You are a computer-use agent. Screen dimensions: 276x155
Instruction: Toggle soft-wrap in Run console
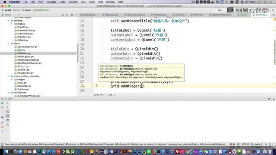8,112
